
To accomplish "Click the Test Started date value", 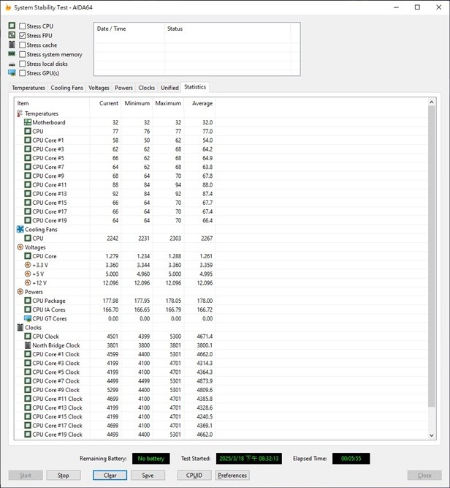I will (x=249, y=459).
